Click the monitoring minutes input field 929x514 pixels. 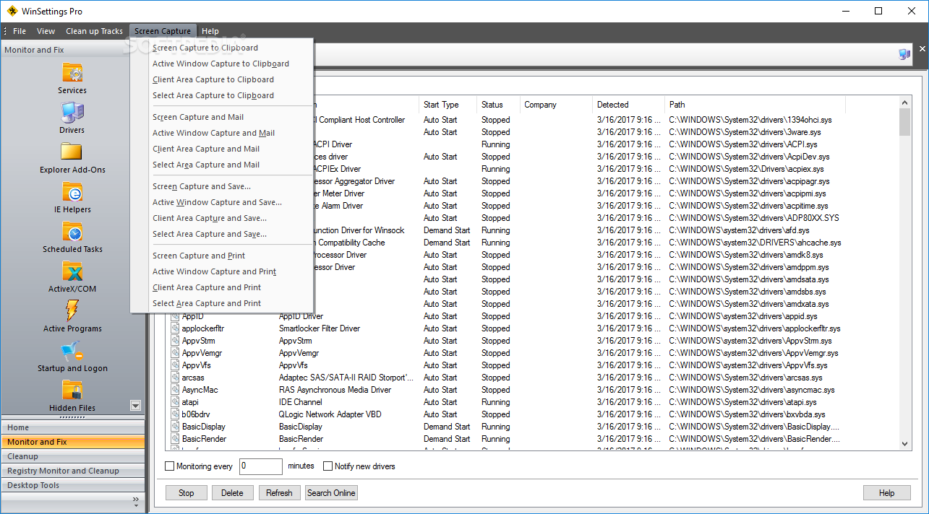pyautogui.click(x=260, y=466)
